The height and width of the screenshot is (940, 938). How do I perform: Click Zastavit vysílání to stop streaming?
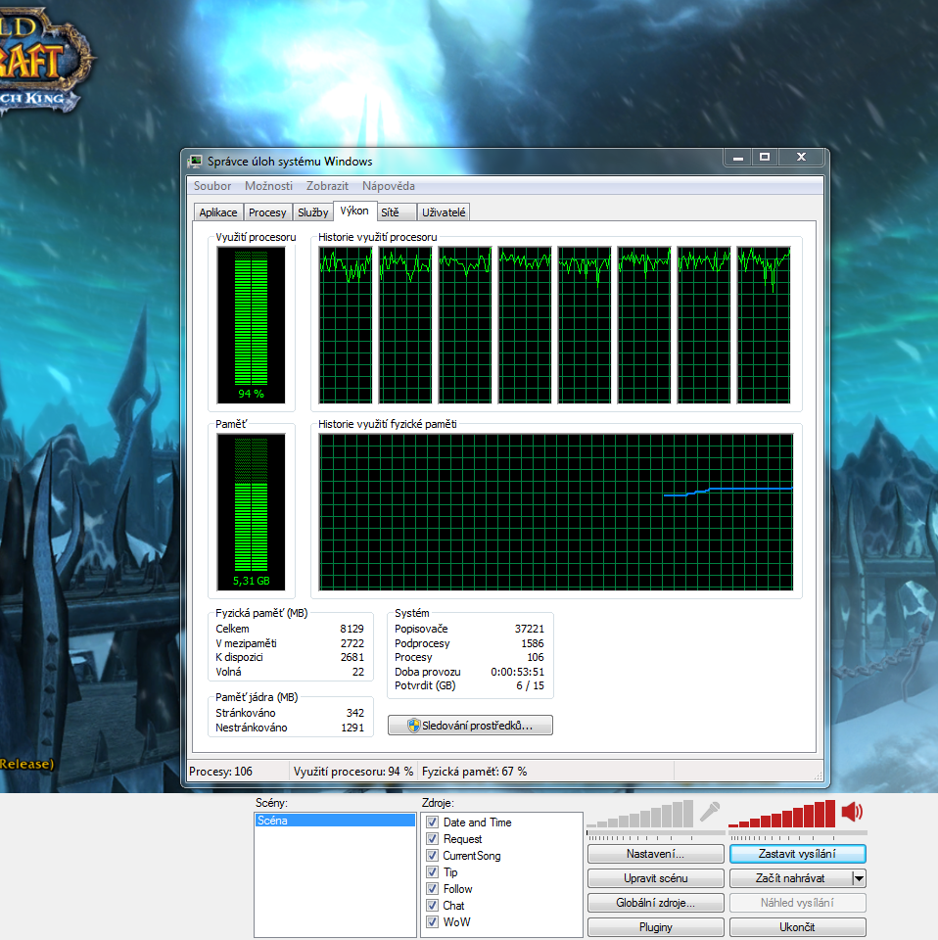click(798, 854)
